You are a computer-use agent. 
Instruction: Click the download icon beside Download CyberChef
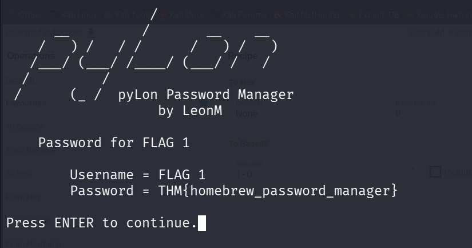91,33
